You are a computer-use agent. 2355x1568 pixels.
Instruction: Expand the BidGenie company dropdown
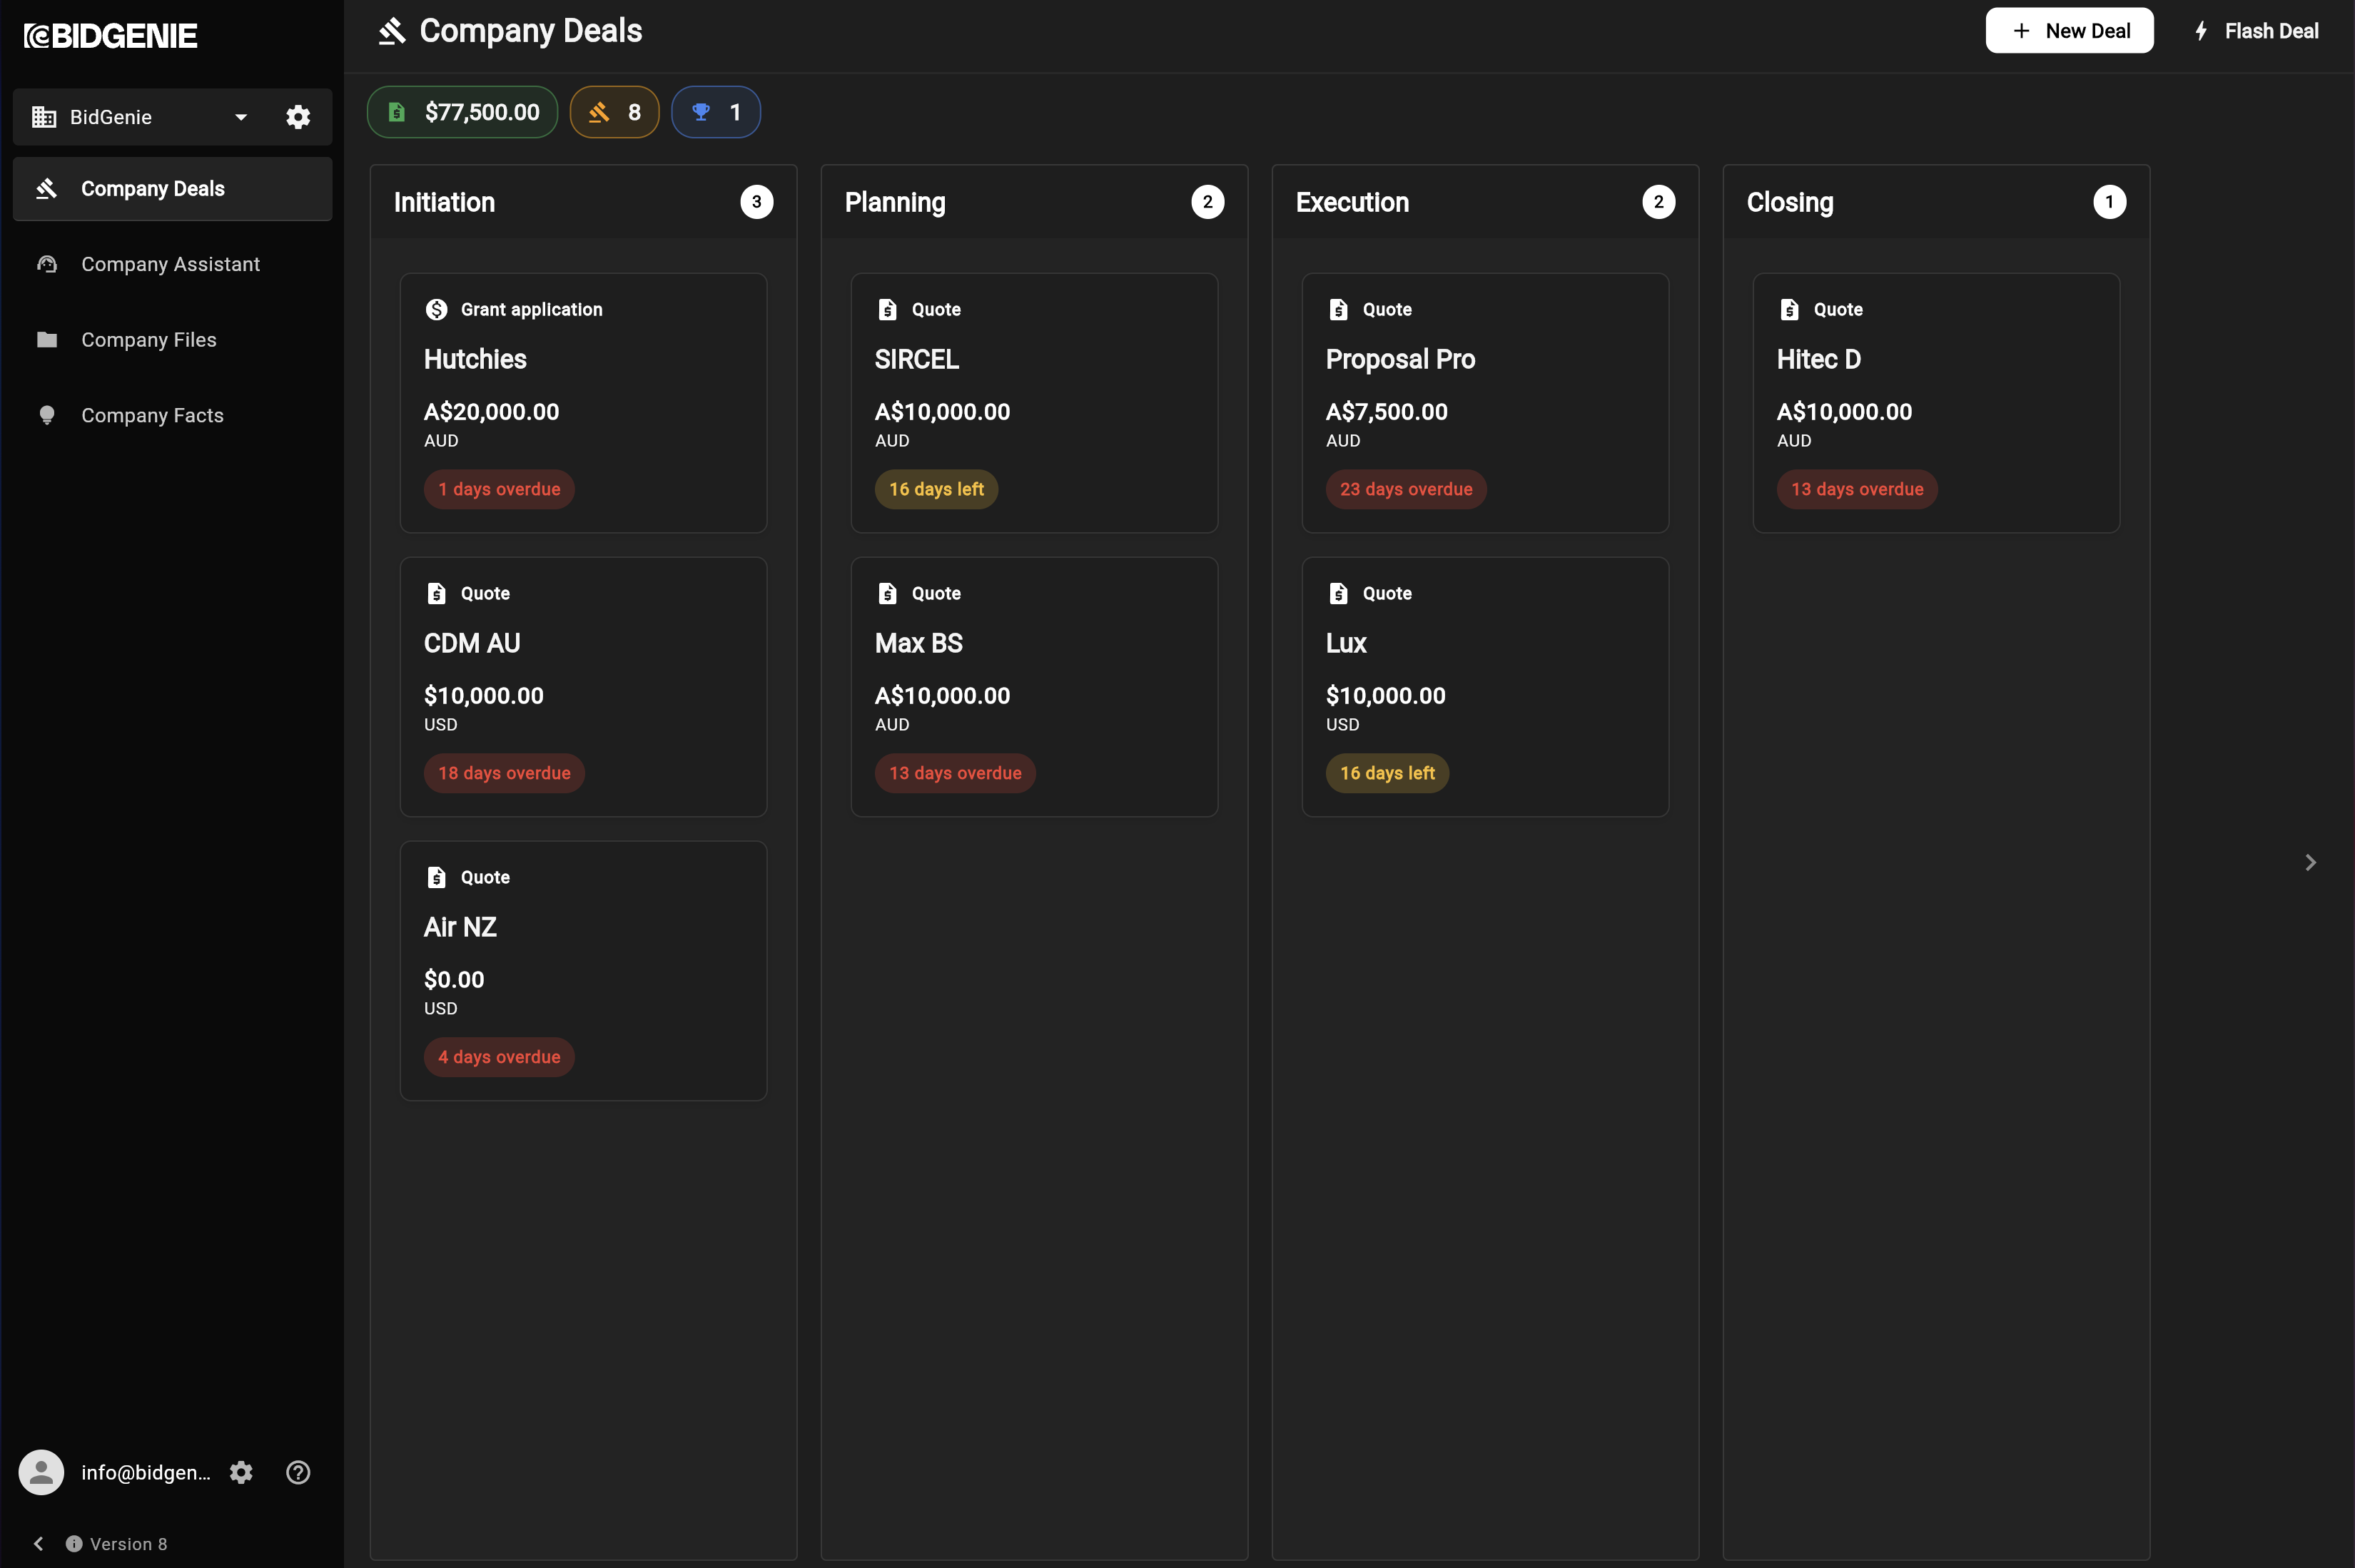240,117
